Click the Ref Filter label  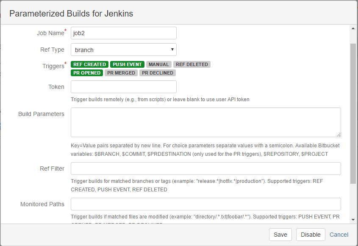[x=52, y=169]
